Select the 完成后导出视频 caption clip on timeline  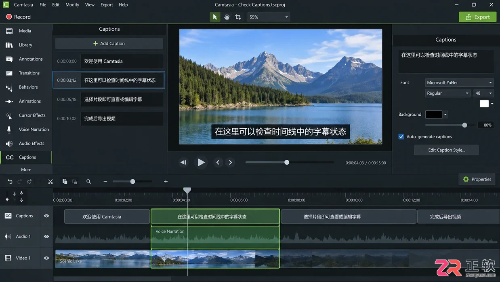pyautogui.click(x=458, y=216)
